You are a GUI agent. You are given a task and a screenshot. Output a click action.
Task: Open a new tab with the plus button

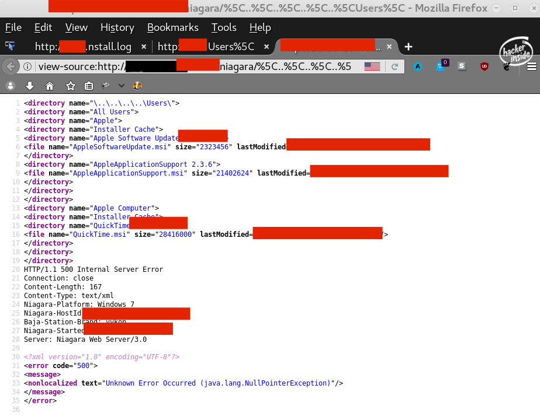(x=409, y=47)
